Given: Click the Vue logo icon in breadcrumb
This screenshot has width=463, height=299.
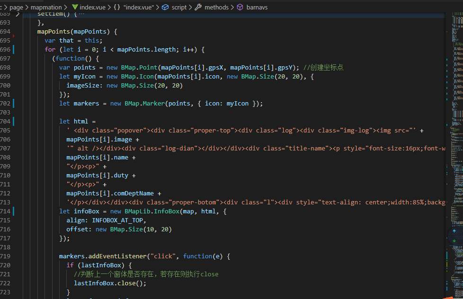Looking at the screenshot, I should (x=75, y=7).
